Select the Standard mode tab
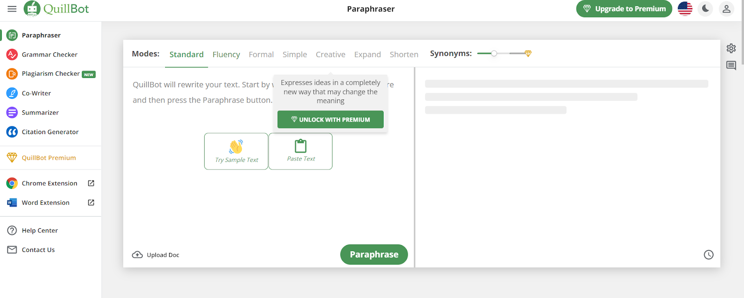 [x=186, y=54]
